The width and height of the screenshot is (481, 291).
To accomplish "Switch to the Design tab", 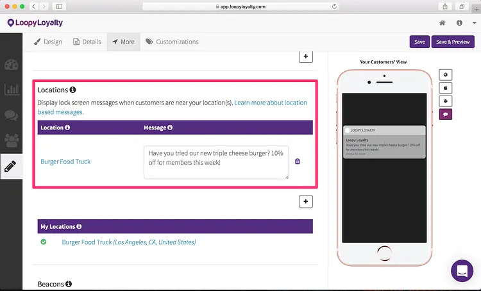I will (x=48, y=42).
